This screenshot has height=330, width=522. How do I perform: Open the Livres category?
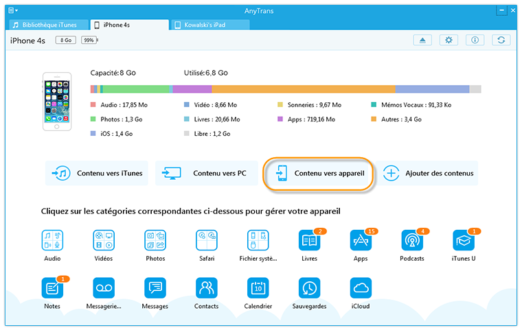click(310, 240)
